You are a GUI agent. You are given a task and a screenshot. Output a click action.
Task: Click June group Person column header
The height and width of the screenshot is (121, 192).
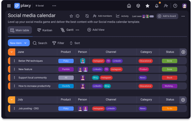click(82, 52)
